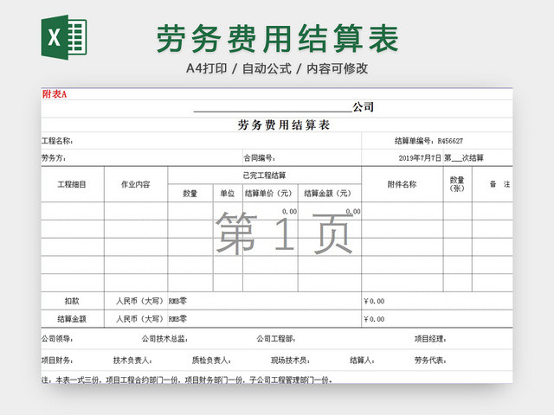Select the 作业内容 column header
This screenshot has width=554, height=415.
(x=136, y=184)
